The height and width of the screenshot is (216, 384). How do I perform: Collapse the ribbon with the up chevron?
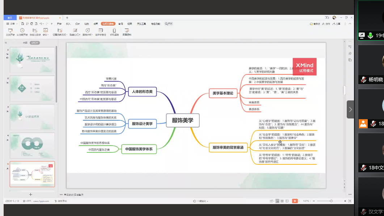coord(350,24)
